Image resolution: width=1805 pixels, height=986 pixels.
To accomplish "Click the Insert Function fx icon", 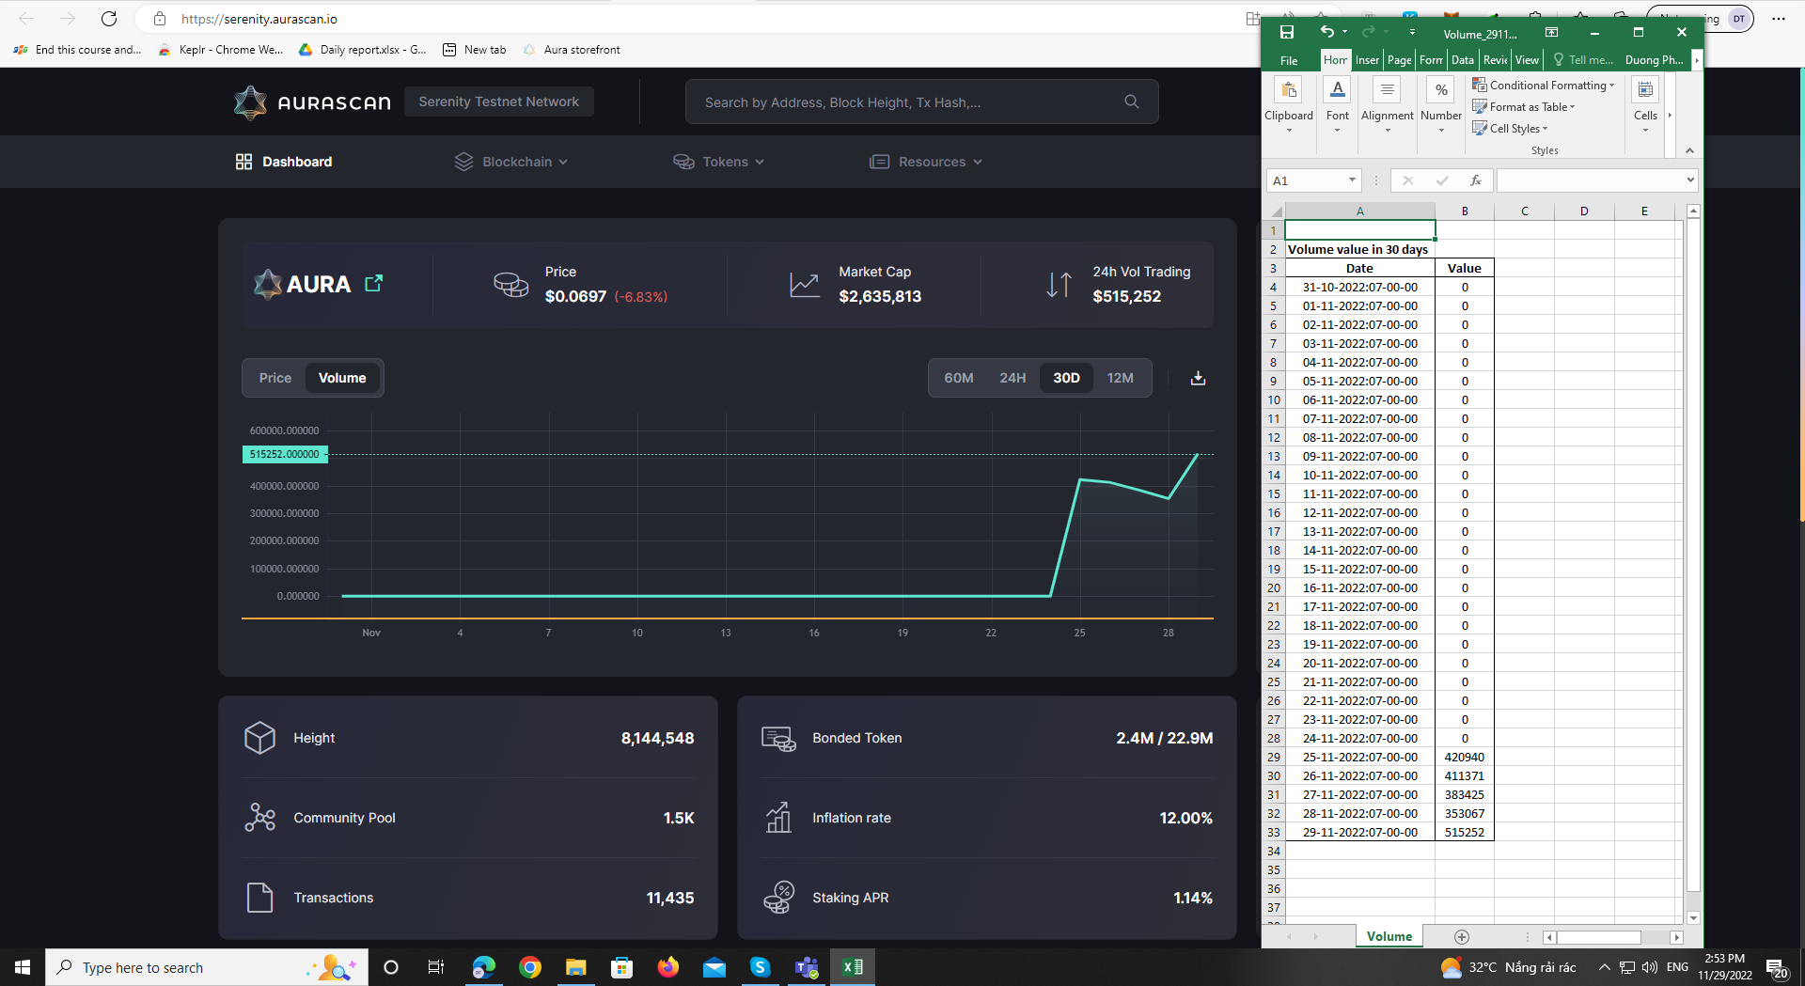I will coord(1477,180).
